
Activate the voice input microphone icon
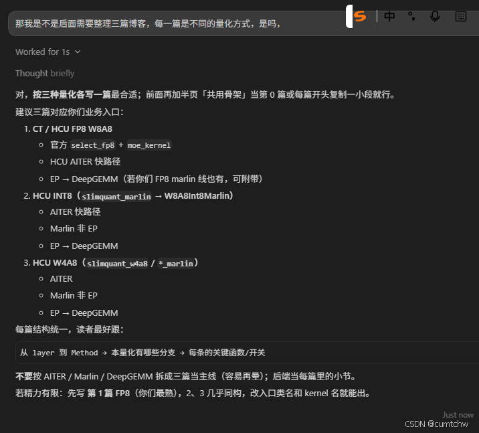point(435,16)
